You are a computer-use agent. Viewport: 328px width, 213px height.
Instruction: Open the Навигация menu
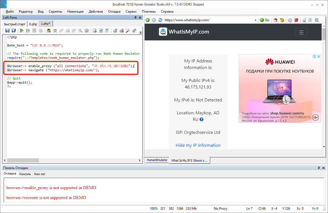coord(75,12)
